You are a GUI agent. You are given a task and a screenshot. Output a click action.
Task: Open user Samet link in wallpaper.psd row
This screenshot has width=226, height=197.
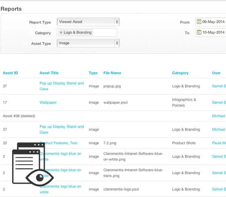219,103
